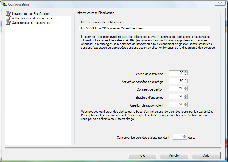The height and width of the screenshot is (162, 228).
Task: Decrease the Structure d'entreprise interval
Action: tap(186, 97)
